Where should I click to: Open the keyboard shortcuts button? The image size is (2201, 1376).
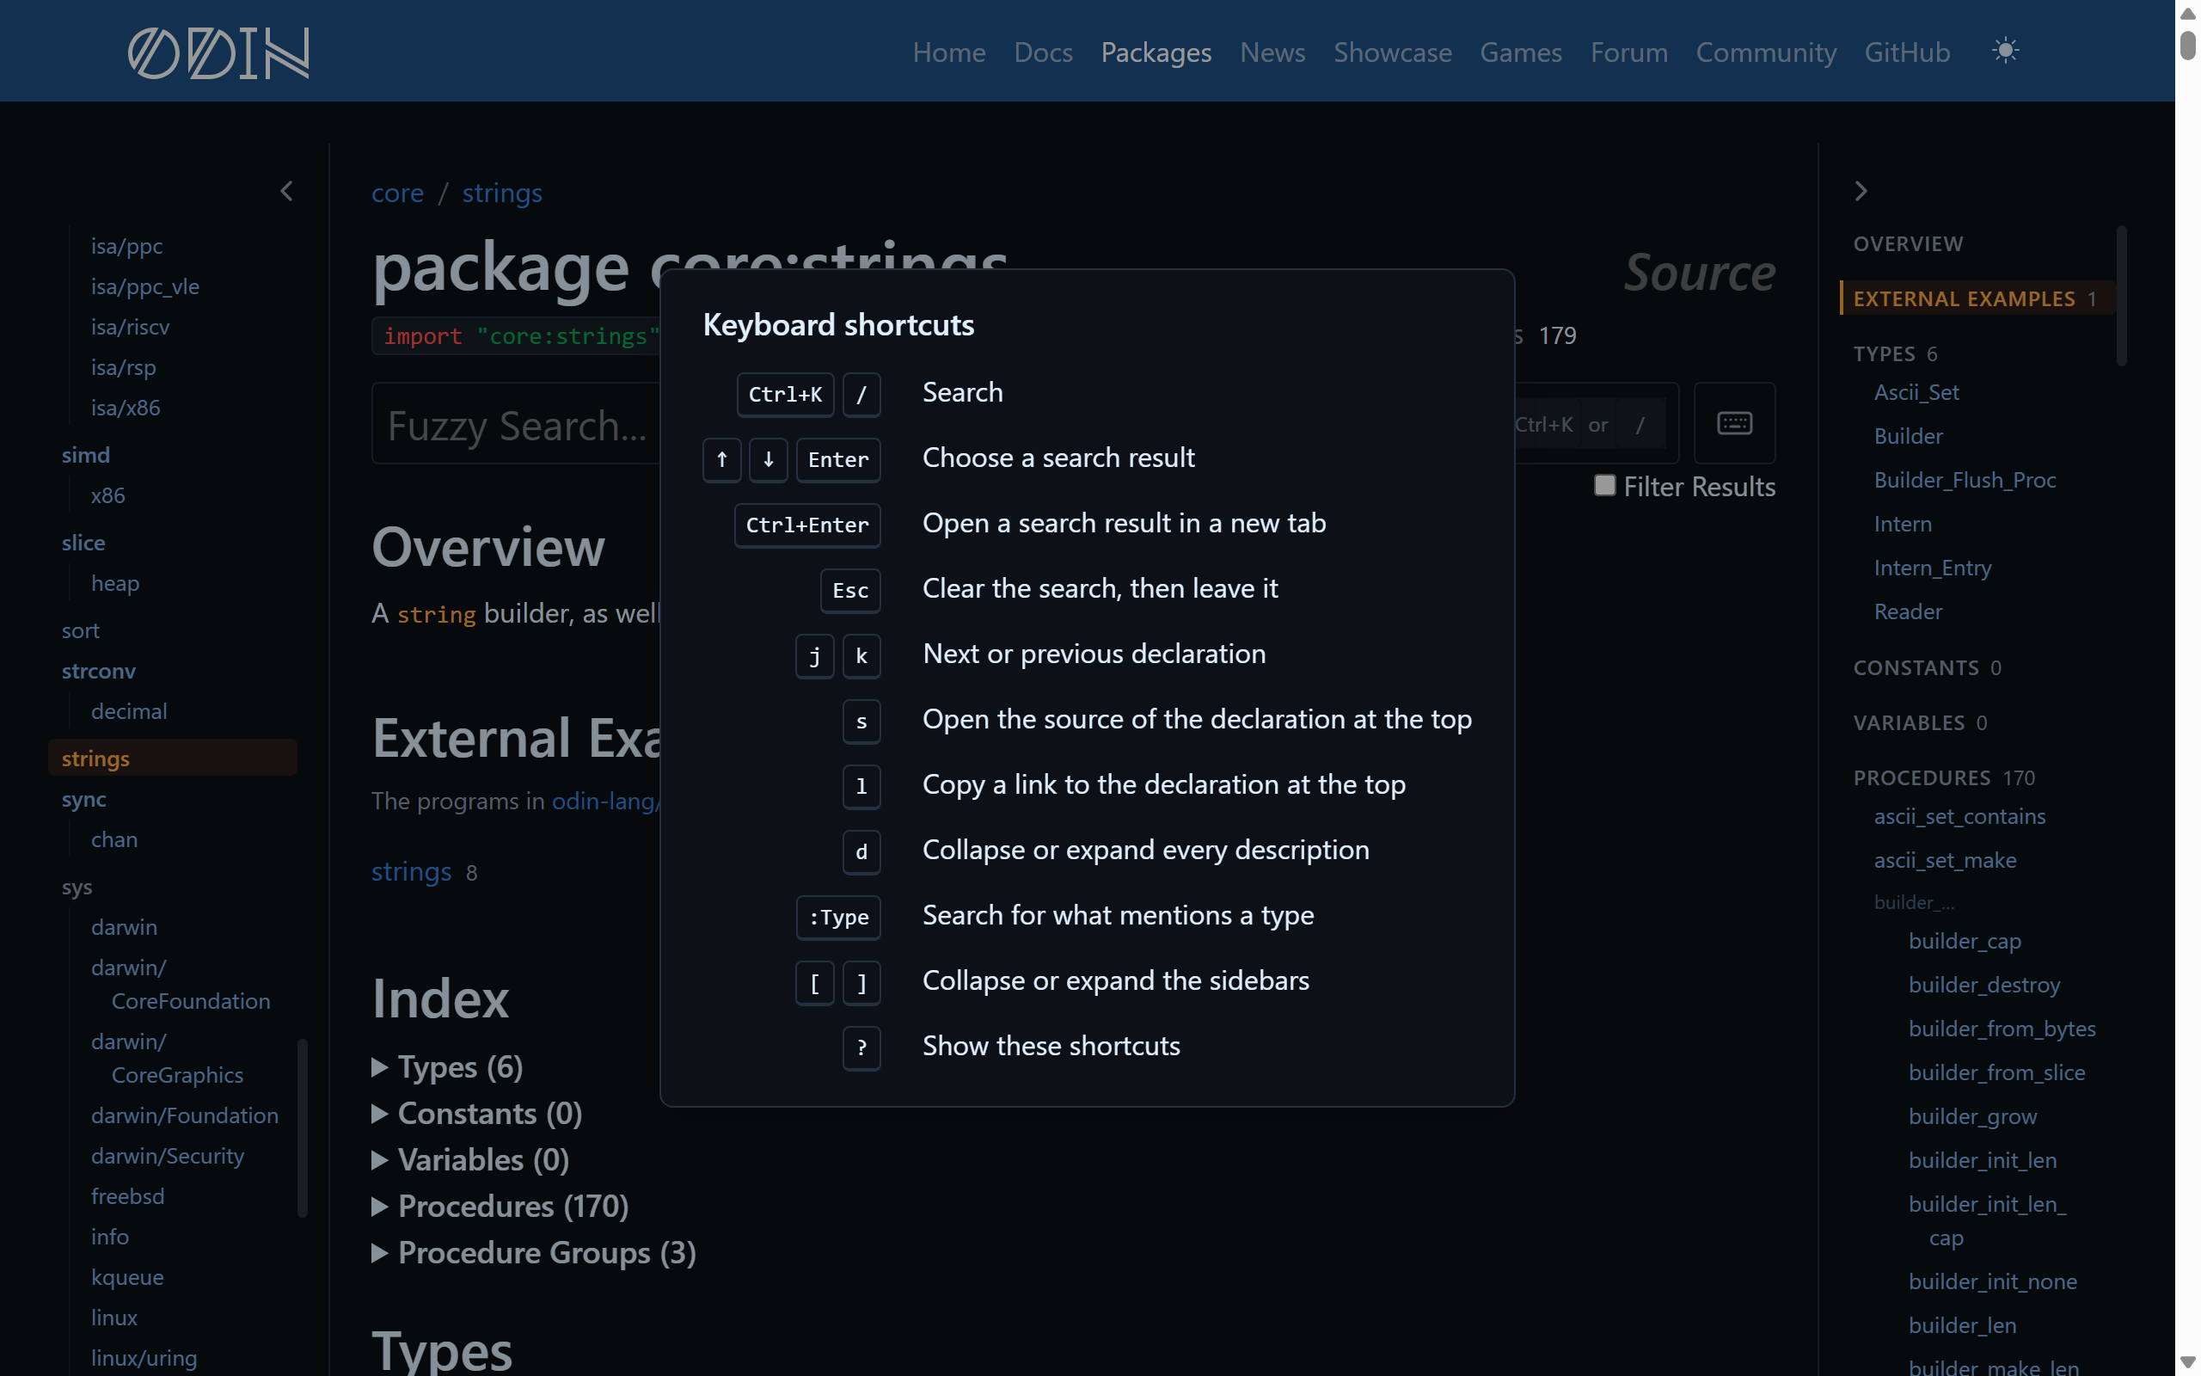click(x=1734, y=423)
